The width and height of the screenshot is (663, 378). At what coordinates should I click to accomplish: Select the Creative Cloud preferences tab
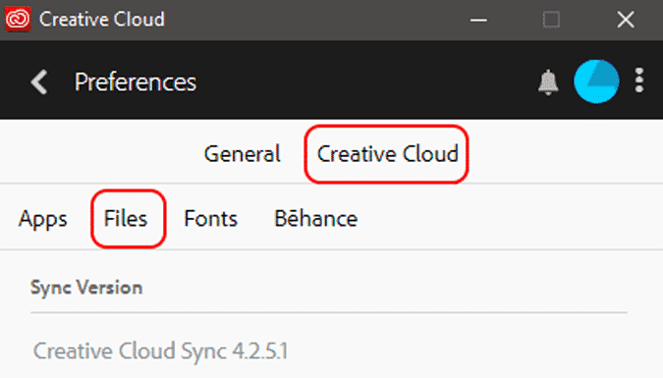388,153
